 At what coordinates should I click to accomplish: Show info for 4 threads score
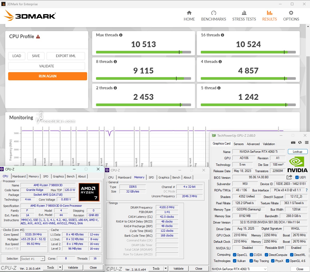220,62
